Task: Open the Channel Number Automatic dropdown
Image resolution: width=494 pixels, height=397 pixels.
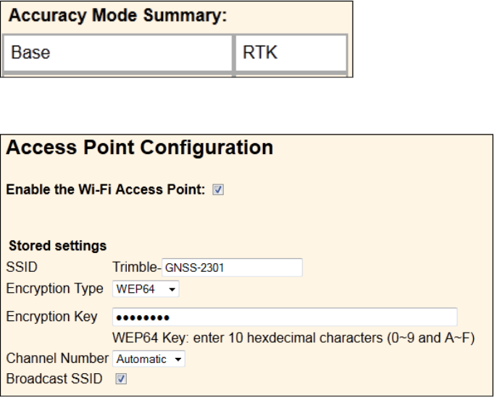Action: pos(148,359)
